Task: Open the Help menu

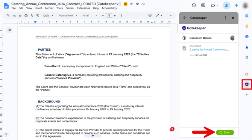Action: click(96, 8)
